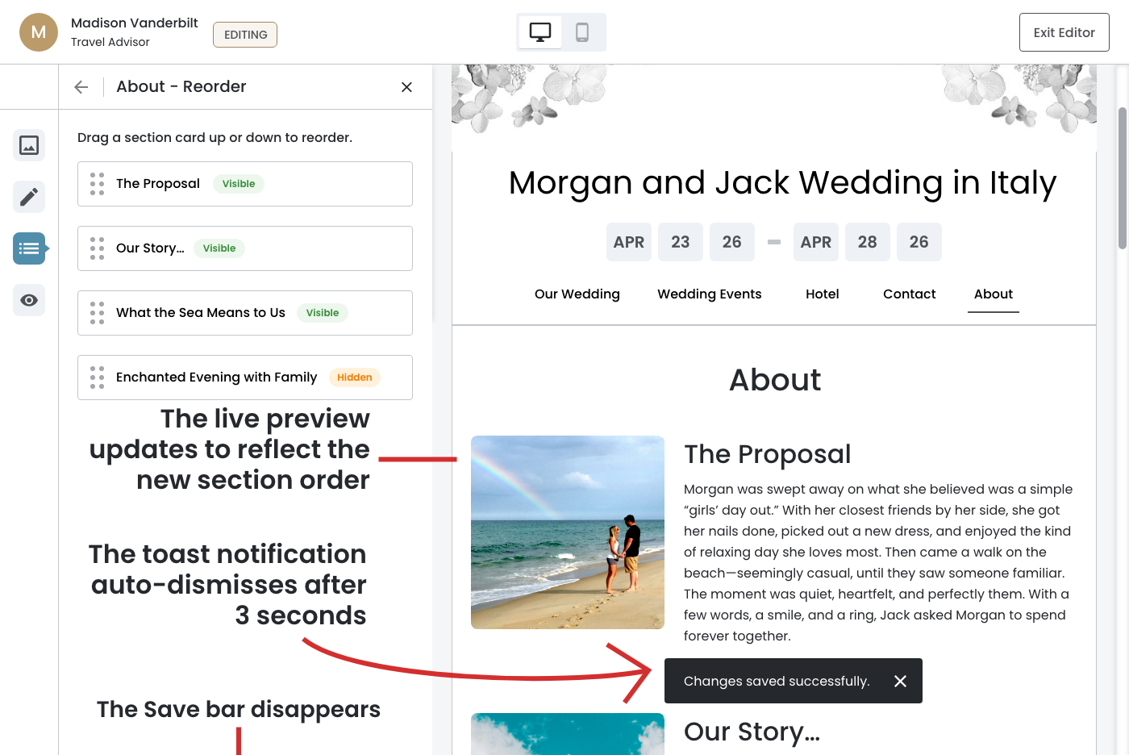Image resolution: width=1129 pixels, height=755 pixels.
Task: Open the image section in the sidebar
Action: 29,145
